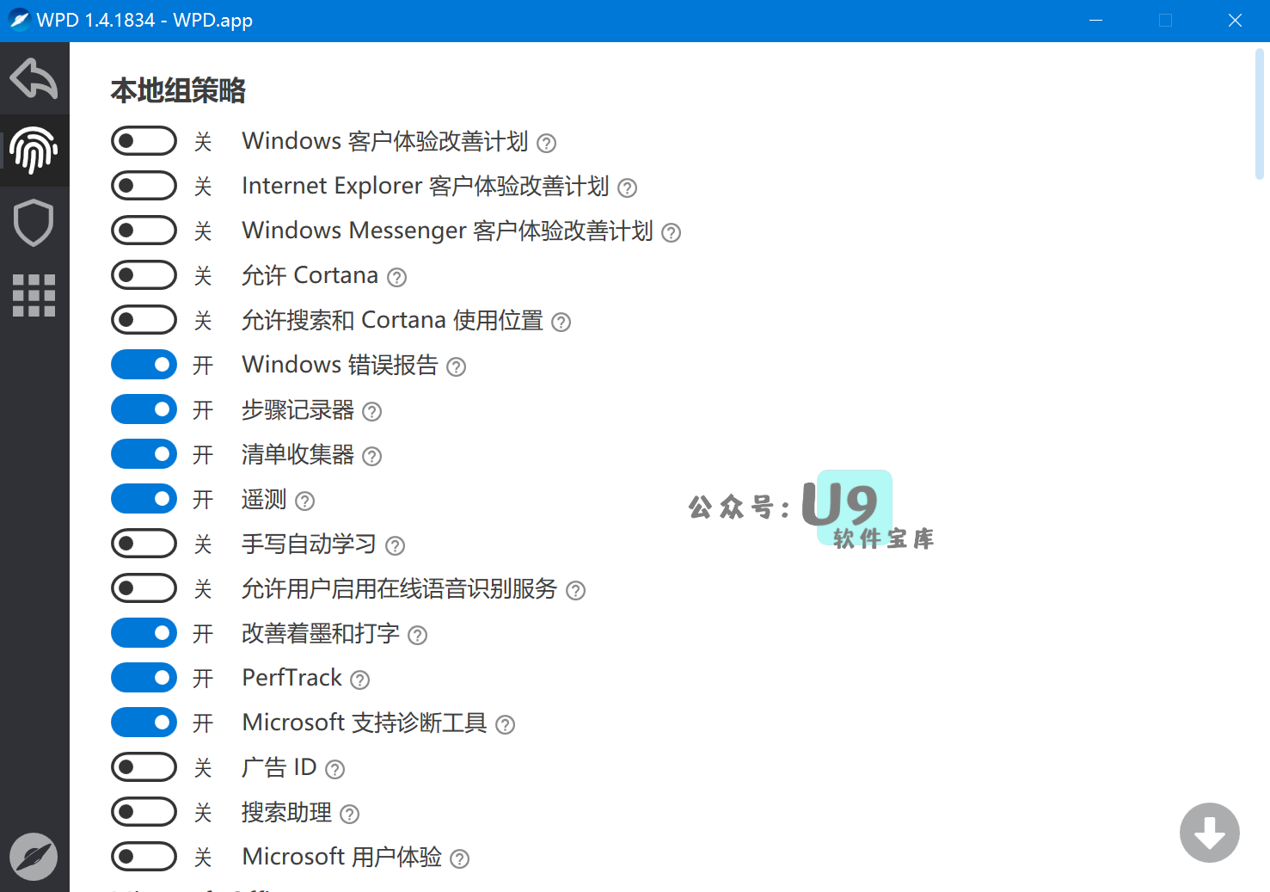Click the 遥测 label text
1270x892 pixels.
(x=264, y=499)
